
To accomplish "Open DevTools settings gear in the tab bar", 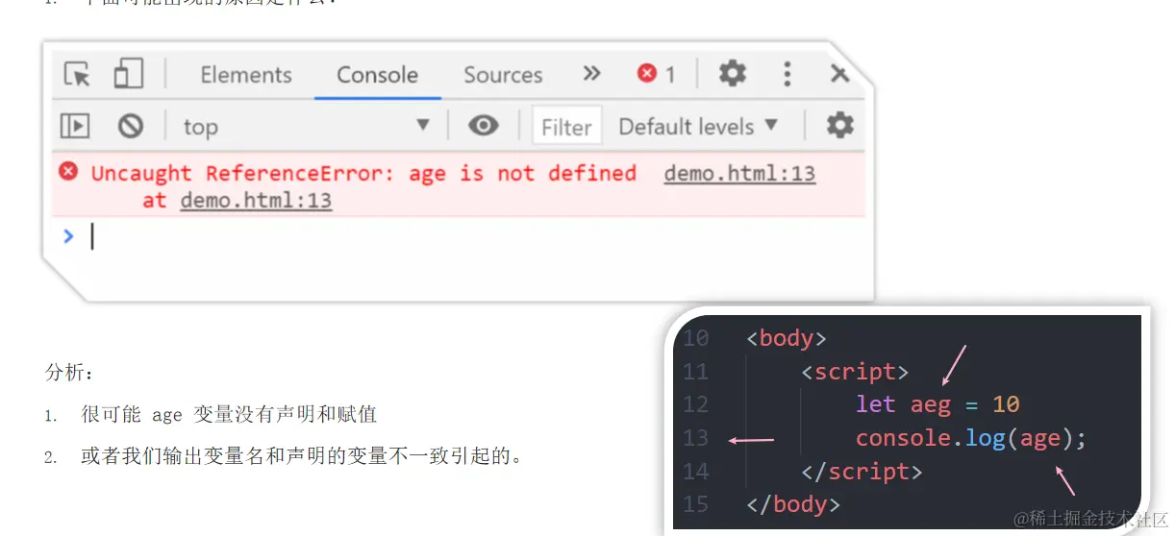I will 733,73.
